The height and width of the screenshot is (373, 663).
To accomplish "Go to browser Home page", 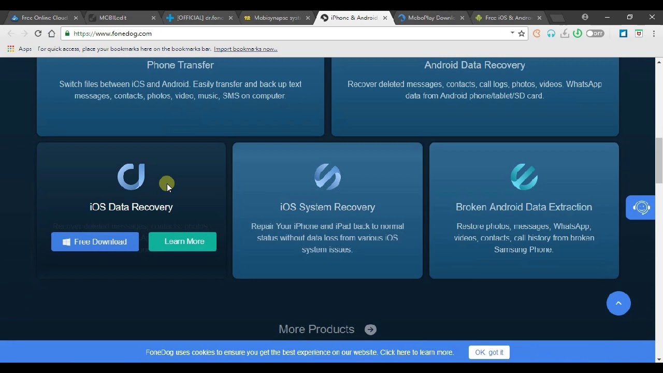I will tap(51, 34).
